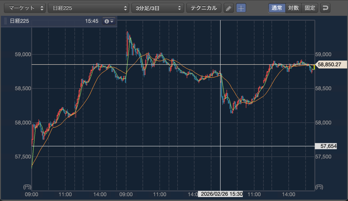Switch to 固定 fixed scale
The image size is (348, 201).
click(310, 8)
